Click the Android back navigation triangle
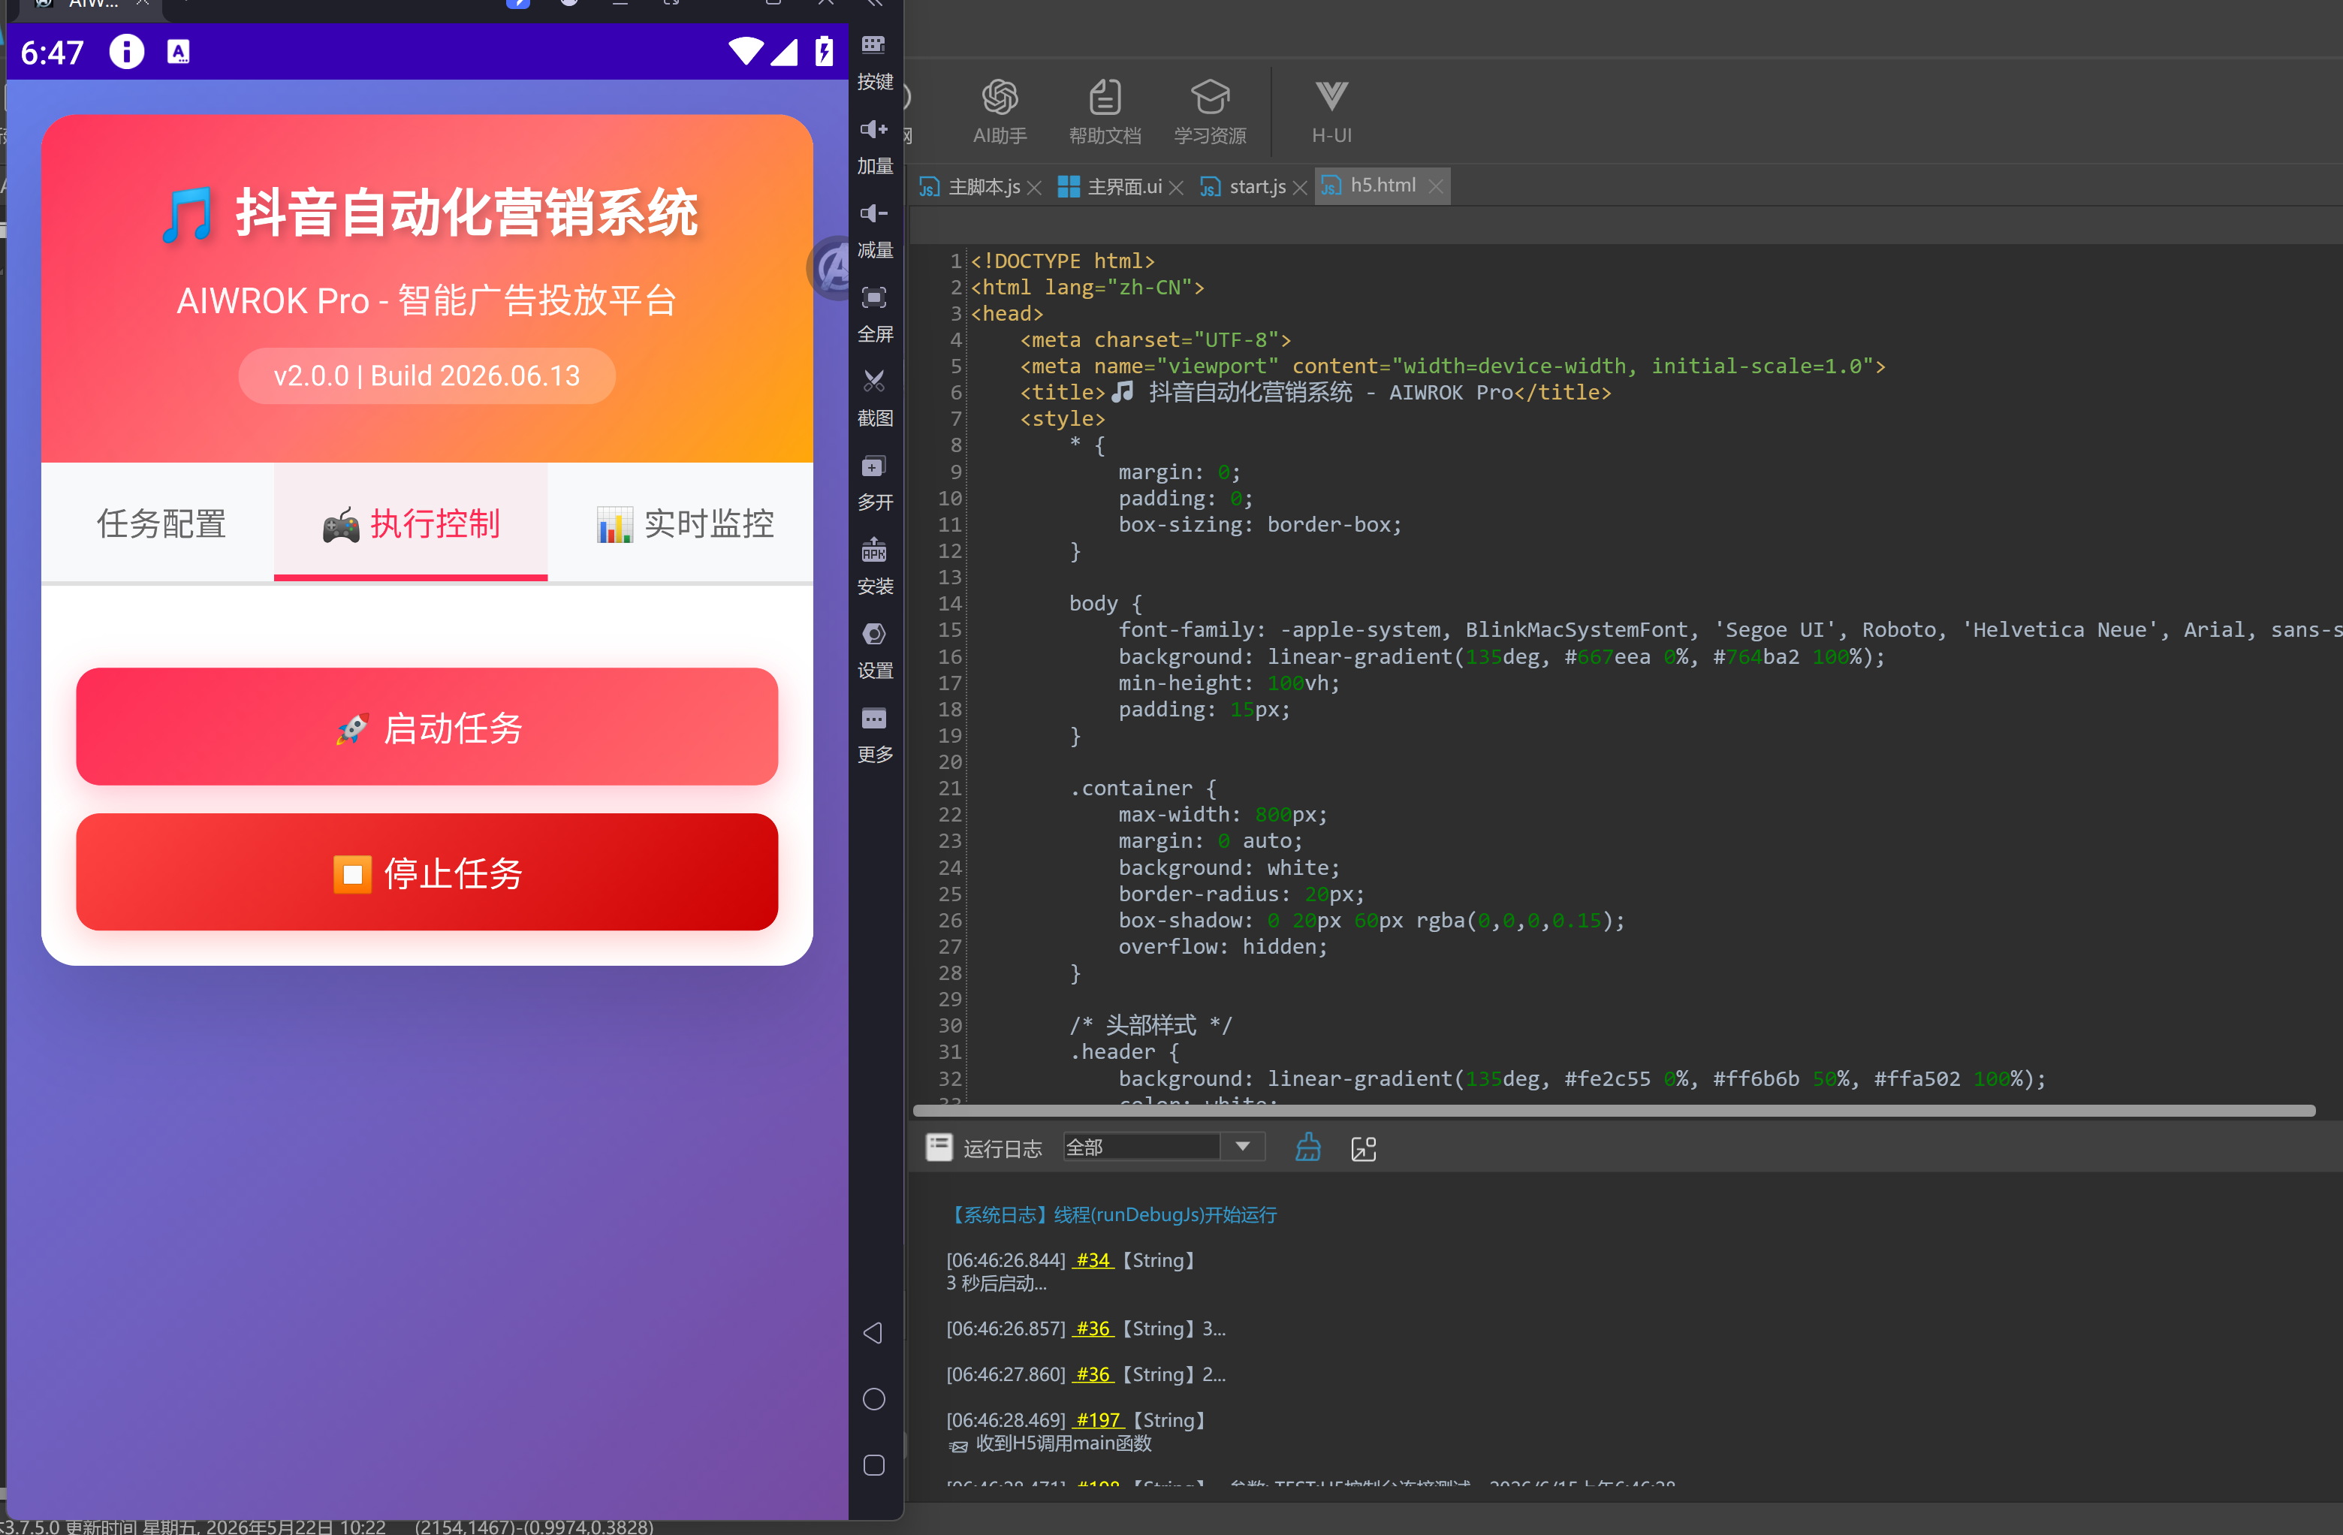This screenshot has width=2343, height=1535. [873, 1332]
